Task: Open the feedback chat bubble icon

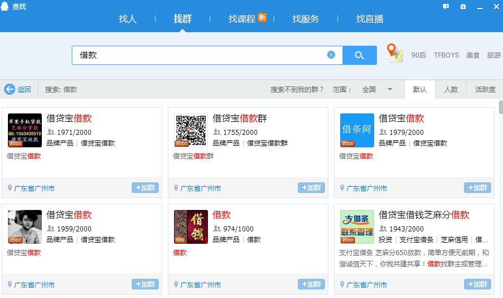Action: coord(446,6)
